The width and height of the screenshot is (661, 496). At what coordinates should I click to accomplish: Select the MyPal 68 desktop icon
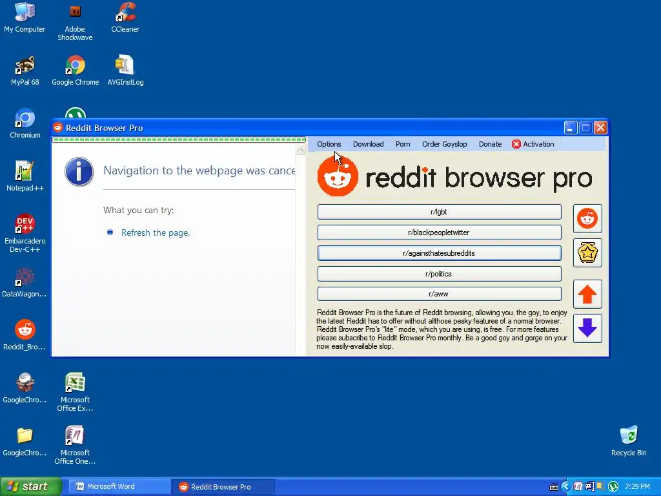pos(25,71)
